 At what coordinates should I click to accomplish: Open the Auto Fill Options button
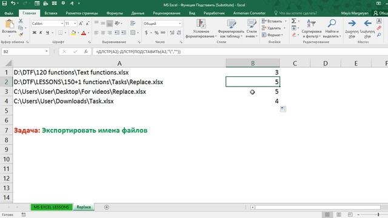point(283,109)
